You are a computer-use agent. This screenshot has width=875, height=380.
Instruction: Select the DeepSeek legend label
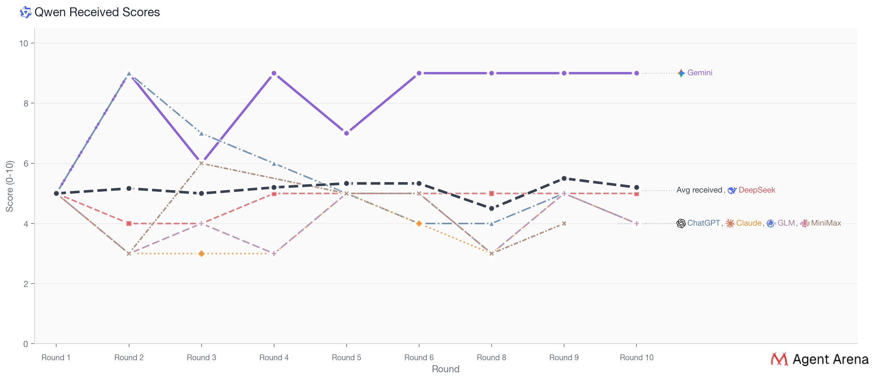tap(757, 190)
